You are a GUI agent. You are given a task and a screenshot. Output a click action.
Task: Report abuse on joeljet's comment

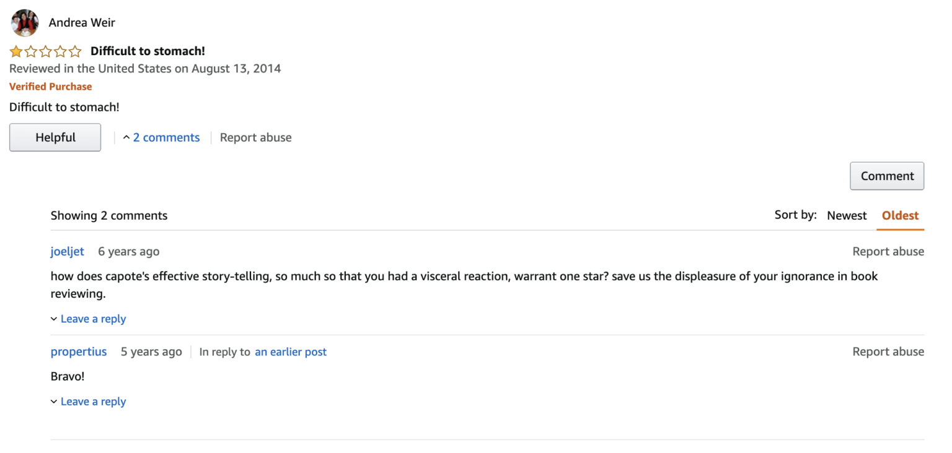point(888,251)
